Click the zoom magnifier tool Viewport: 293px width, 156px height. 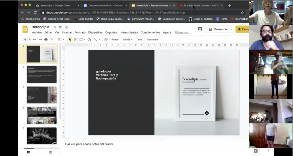coord(59,40)
